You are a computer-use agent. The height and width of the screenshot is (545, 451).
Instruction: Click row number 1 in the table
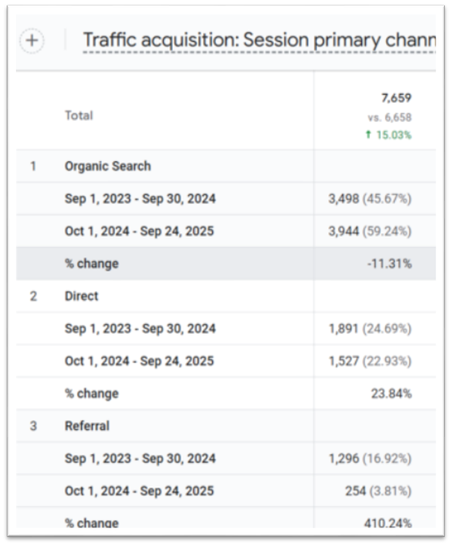34,166
